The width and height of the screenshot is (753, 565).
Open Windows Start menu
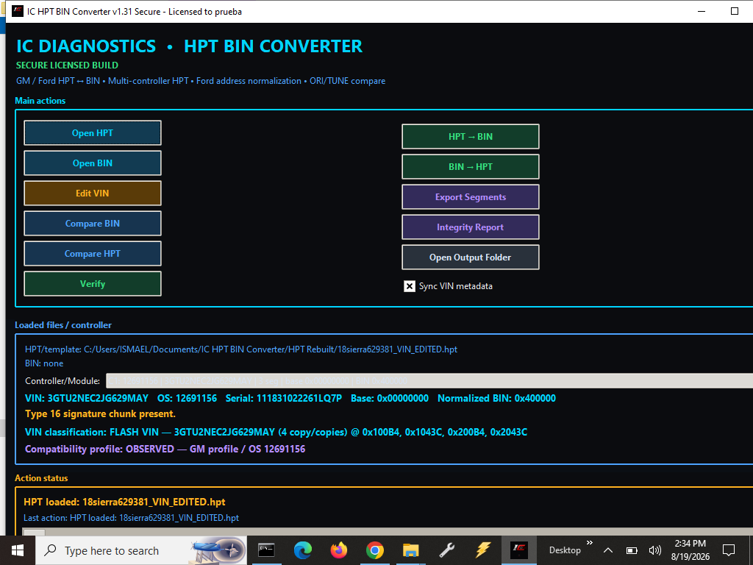18,550
